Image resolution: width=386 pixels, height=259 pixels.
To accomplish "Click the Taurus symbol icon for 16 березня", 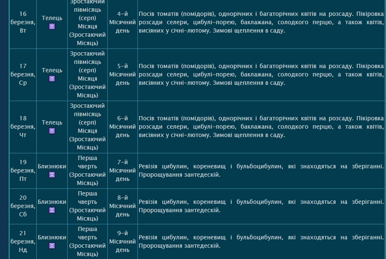I will click(52, 26).
